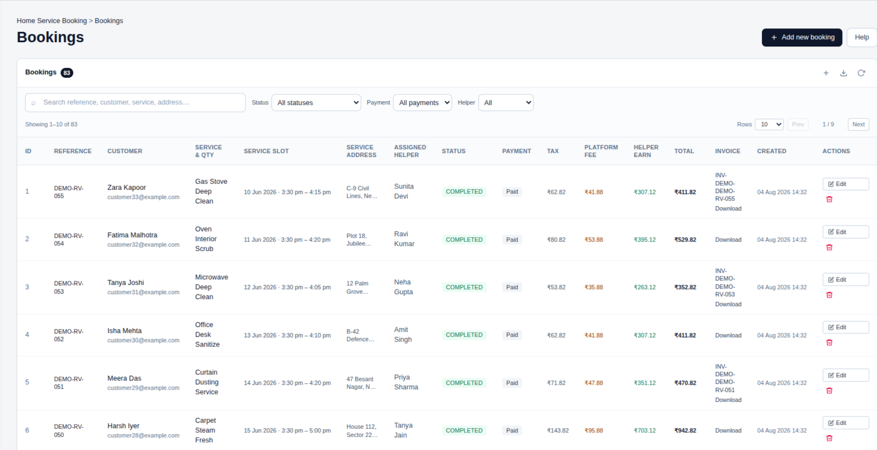
Task: Open the All statuses dropdown
Action: click(316, 102)
